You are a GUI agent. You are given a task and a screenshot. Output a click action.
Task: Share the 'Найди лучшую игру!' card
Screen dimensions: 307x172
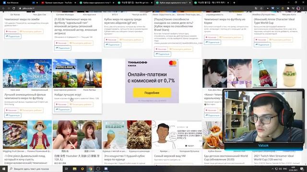tap(63, 109)
